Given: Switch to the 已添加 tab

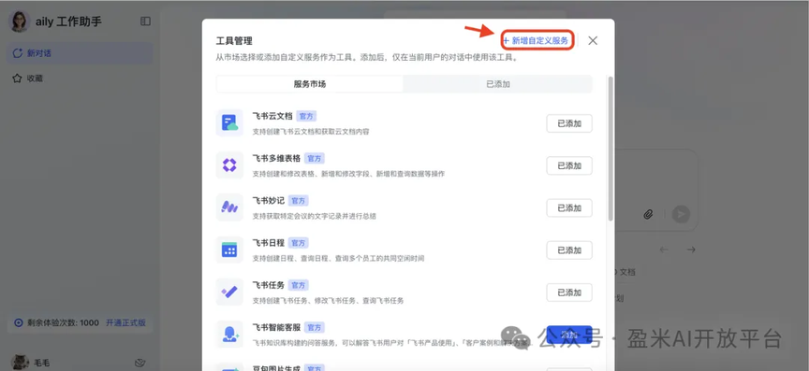Looking at the screenshot, I should click(x=498, y=84).
